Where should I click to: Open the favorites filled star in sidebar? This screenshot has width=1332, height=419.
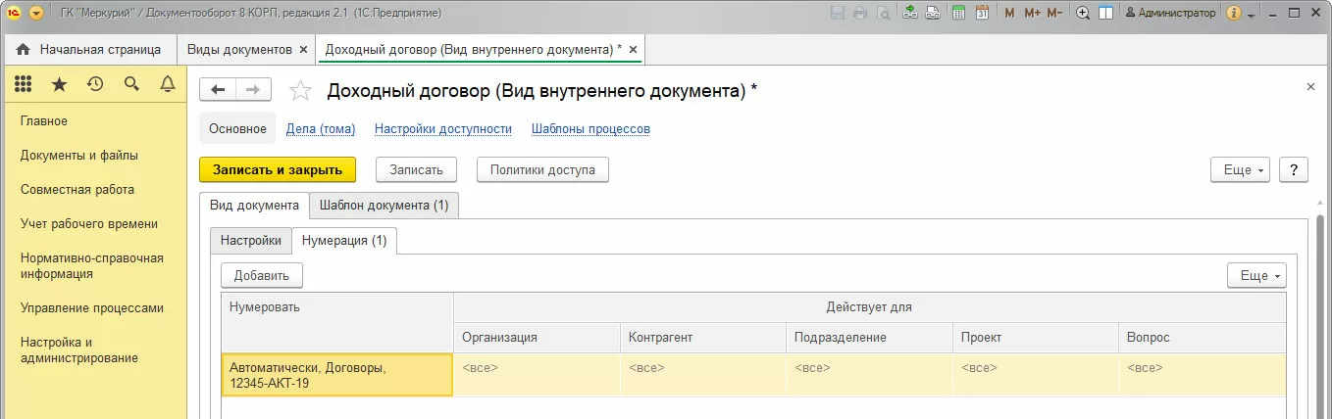pos(59,85)
